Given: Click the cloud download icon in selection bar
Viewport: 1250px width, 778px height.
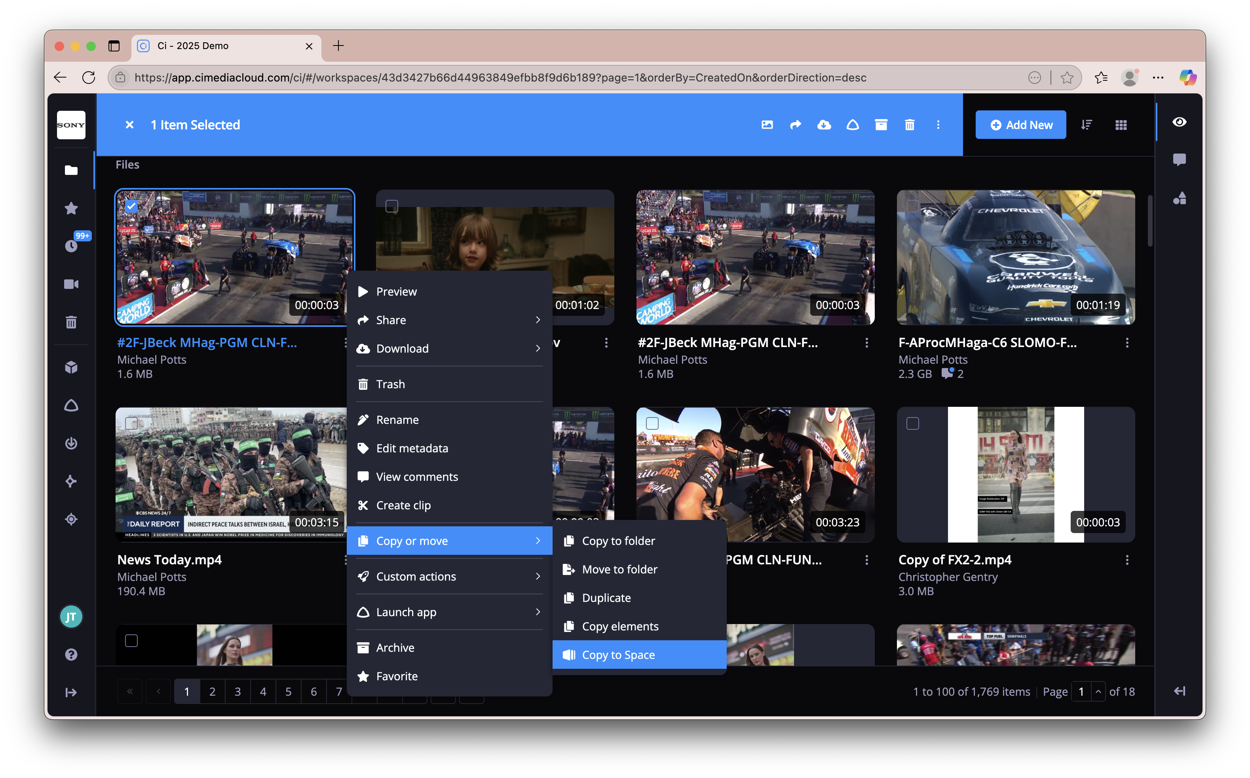Looking at the screenshot, I should point(824,125).
